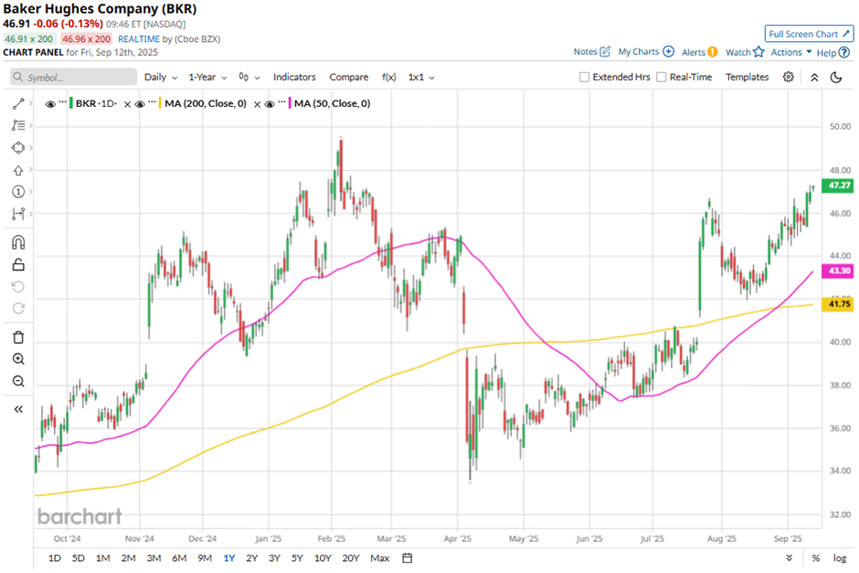This screenshot has width=859, height=573.
Task: Click the 47.27 current price label
Action: [x=838, y=186]
